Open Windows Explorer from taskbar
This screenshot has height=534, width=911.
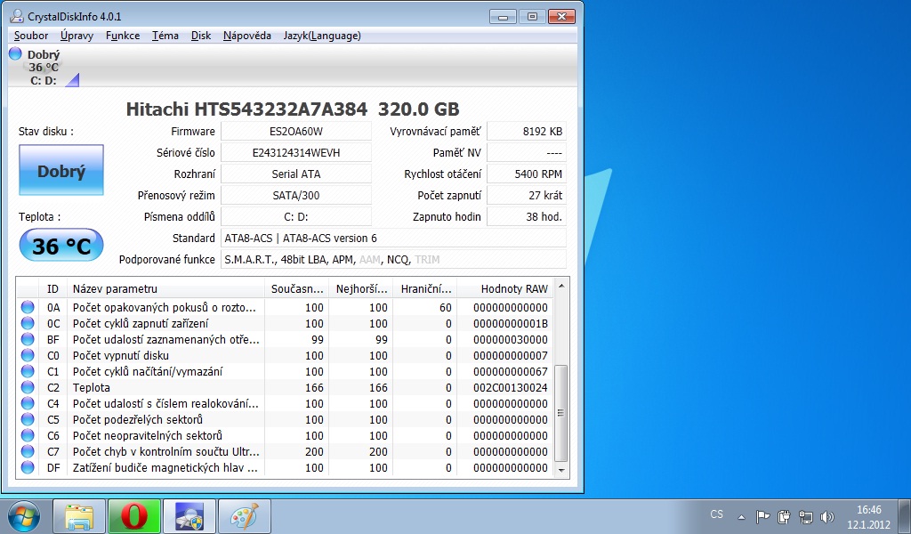coord(79,516)
